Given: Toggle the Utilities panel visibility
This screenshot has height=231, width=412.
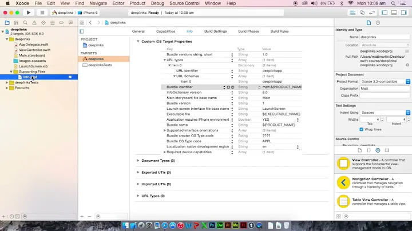Looking at the screenshot, I should click(404, 13).
